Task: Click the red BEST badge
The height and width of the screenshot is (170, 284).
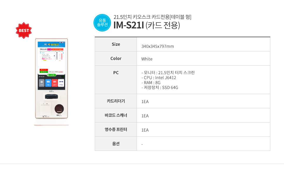Action: [24, 30]
